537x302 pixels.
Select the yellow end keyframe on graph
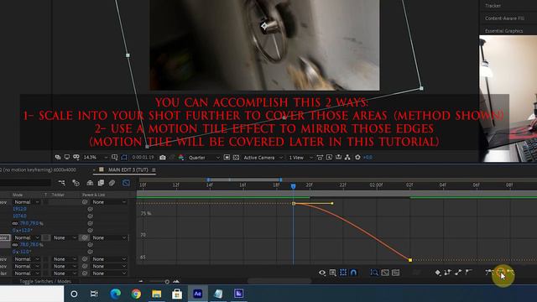[410, 260]
